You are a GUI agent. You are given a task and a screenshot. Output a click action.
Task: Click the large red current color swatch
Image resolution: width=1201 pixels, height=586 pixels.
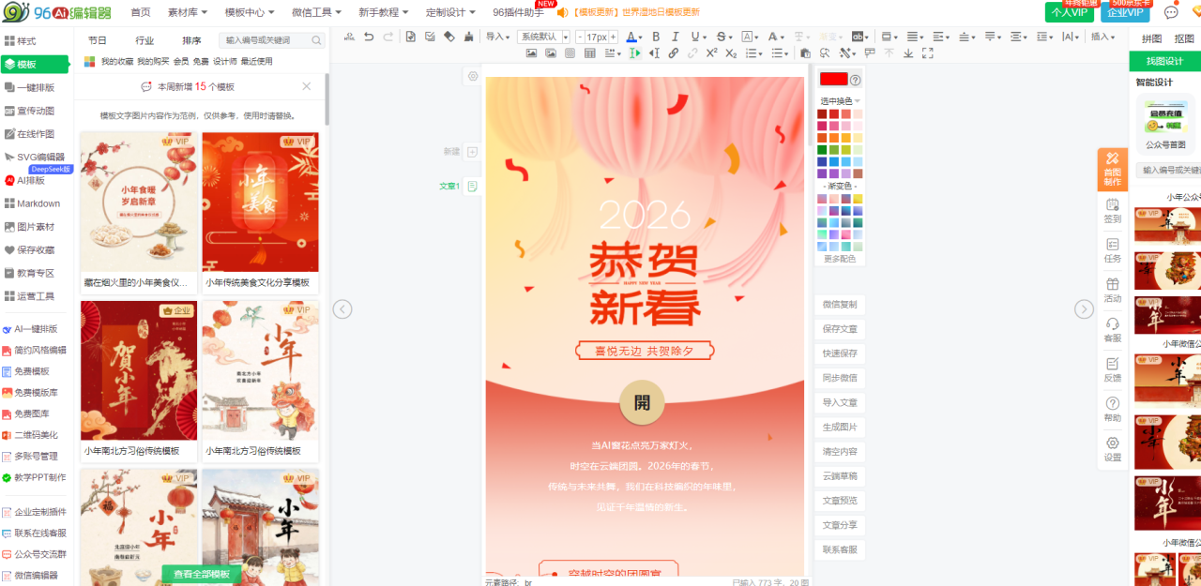(x=833, y=80)
